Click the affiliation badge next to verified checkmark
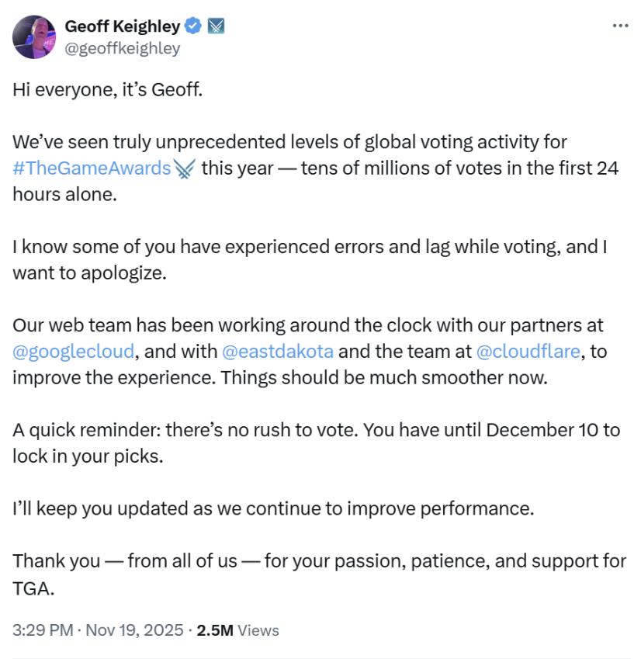The width and height of the screenshot is (641, 659). [216, 26]
